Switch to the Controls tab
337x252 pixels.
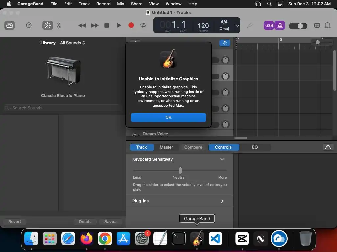(223, 147)
